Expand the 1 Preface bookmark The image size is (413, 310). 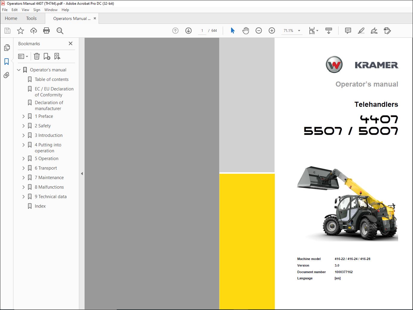(24, 116)
